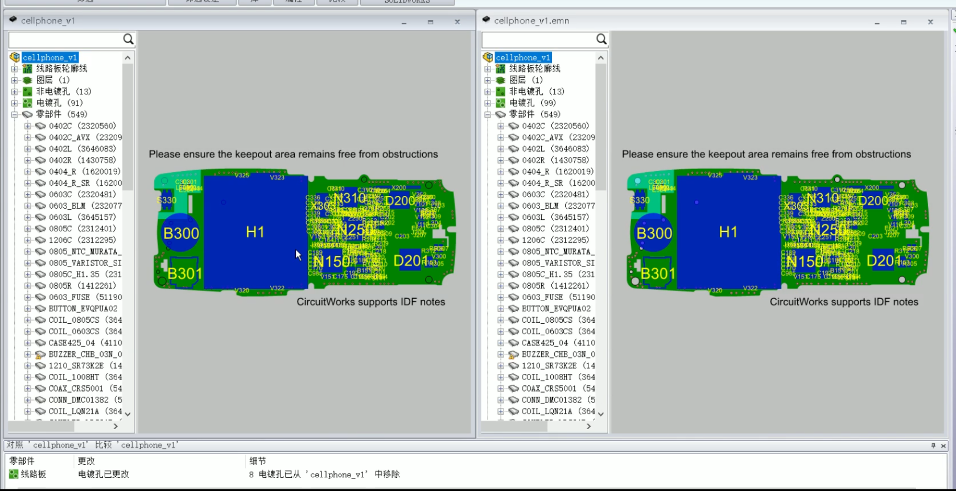Viewport: 956px width, 491px height.
Task: Click component N150 on left board view
Action: tap(331, 261)
